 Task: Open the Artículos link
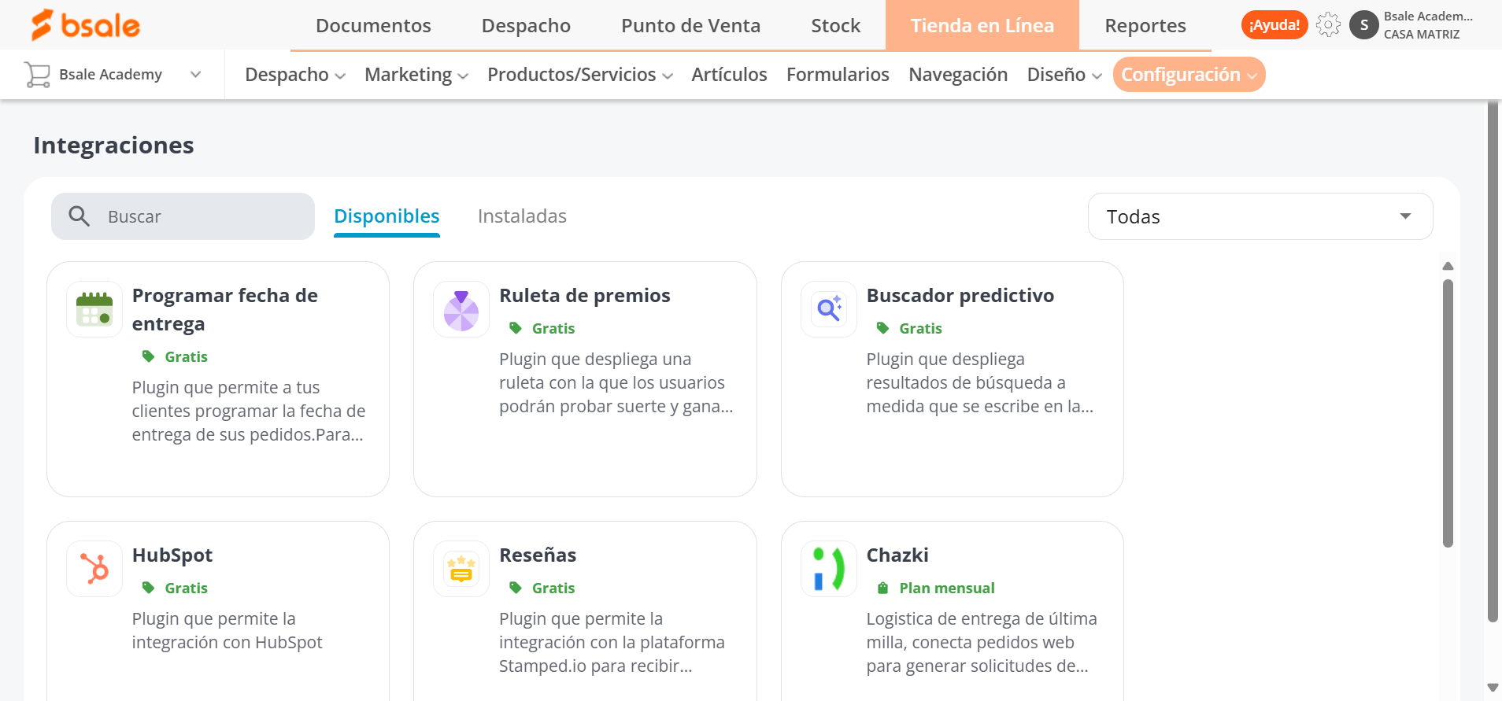729,75
